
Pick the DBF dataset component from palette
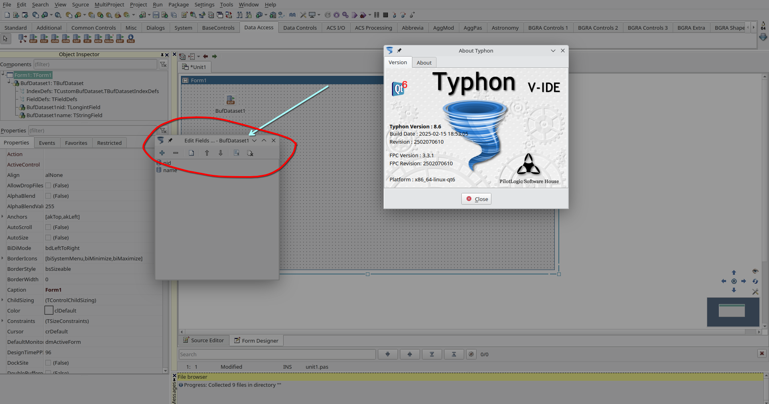(120, 39)
